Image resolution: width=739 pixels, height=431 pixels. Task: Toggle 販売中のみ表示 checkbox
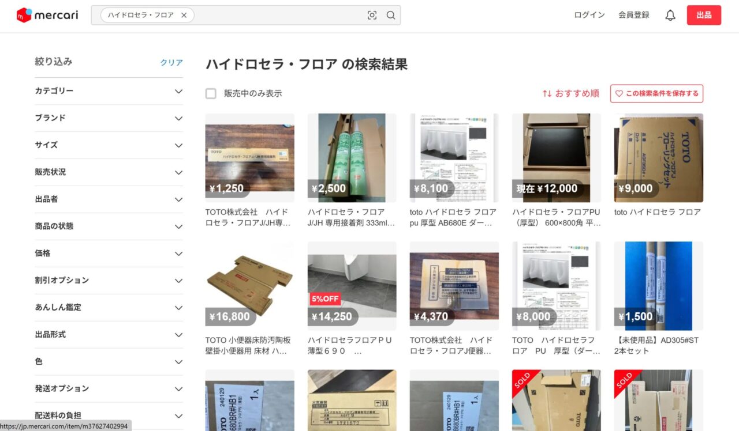[211, 93]
